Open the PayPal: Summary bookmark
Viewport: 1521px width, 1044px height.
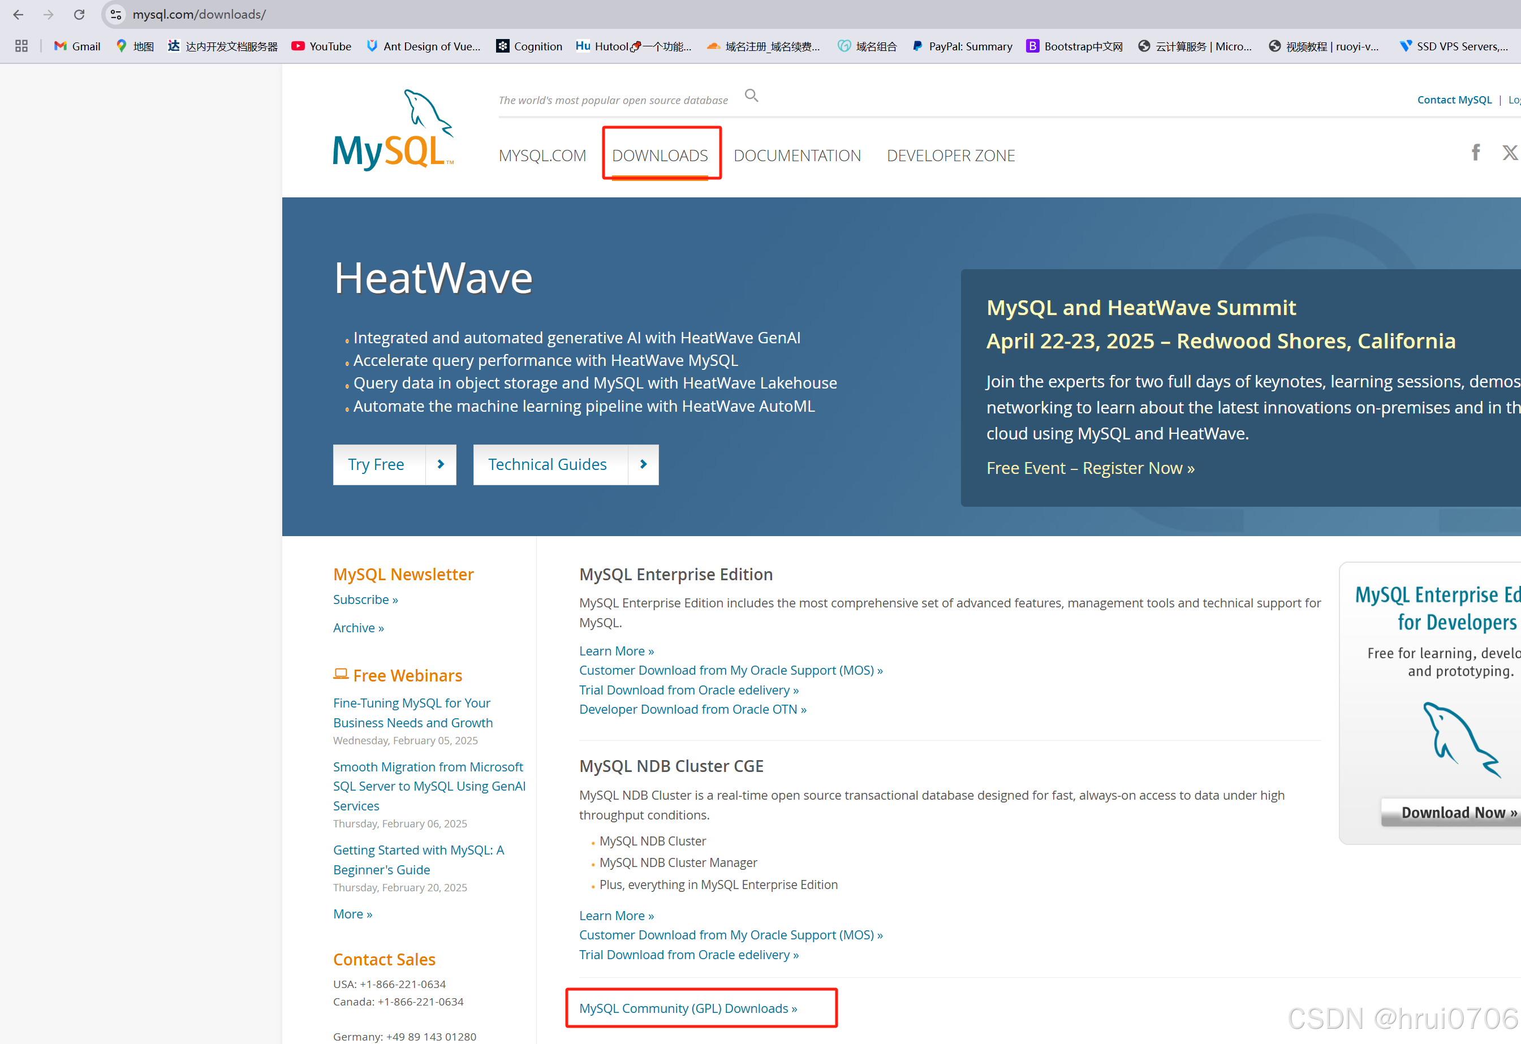click(x=962, y=46)
